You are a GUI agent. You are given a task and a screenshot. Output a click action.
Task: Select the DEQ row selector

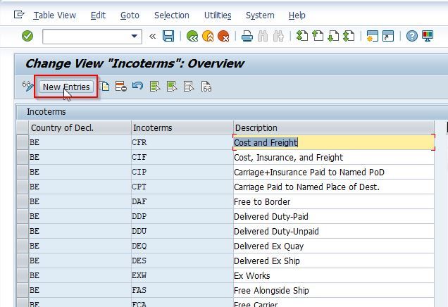23,246
